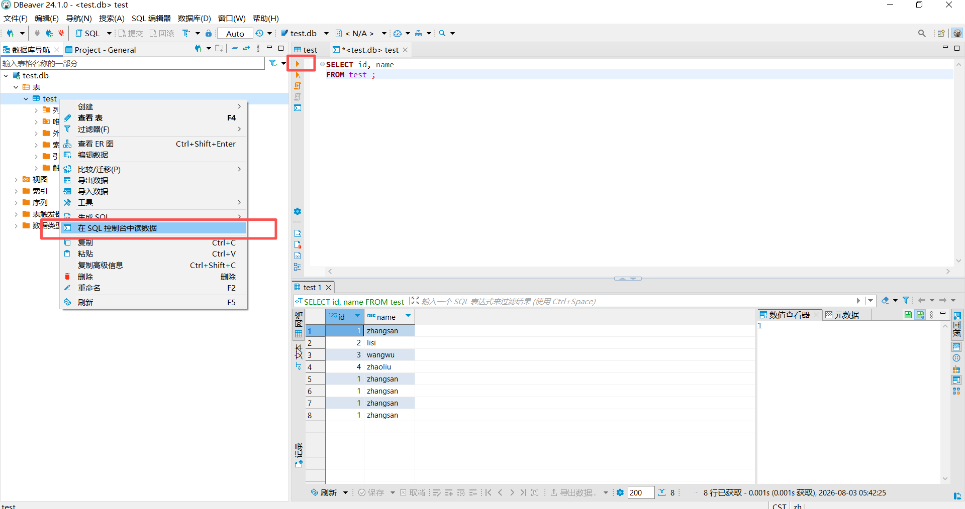Viewport: 965px width, 509px height.
Task: Click the eraser icon to clear result filter
Action: coord(885,300)
